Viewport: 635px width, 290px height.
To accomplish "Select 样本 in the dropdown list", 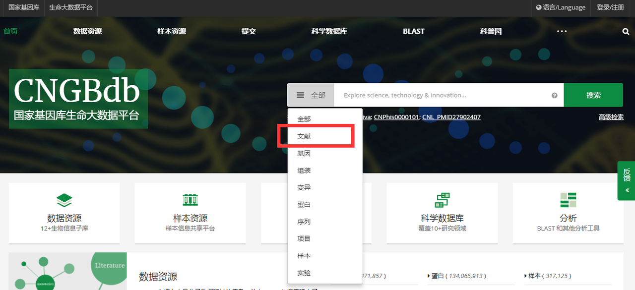I will click(x=325, y=256).
